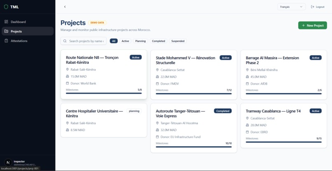Click the Tanger-Tétouan-Al Hoceïma region text
332x171 pixels.
pyautogui.click(x=179, y=123)
